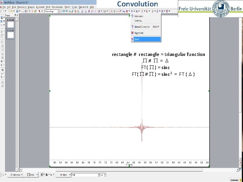Viewport: 243px width, 182px height.
Task: Open the font name combo box
Action: point(85,175)
